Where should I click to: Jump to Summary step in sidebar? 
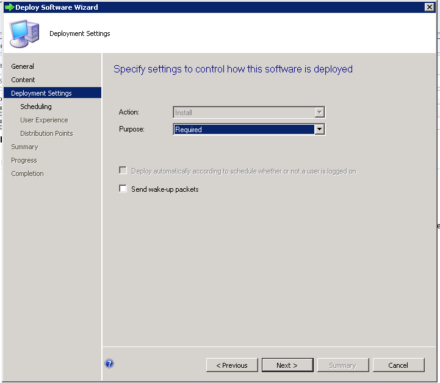pyautogui.click(x=24, y=147)
